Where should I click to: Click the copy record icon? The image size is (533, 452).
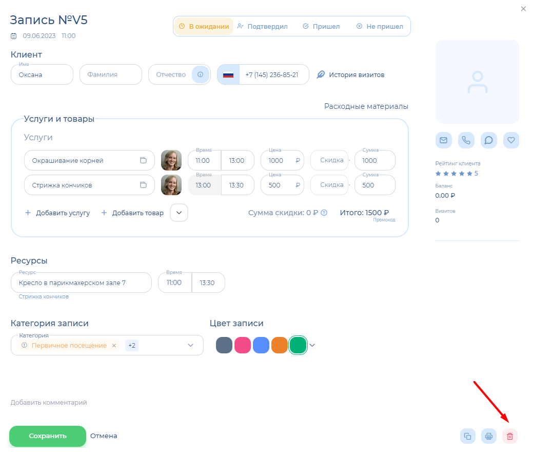click(468, 436)
